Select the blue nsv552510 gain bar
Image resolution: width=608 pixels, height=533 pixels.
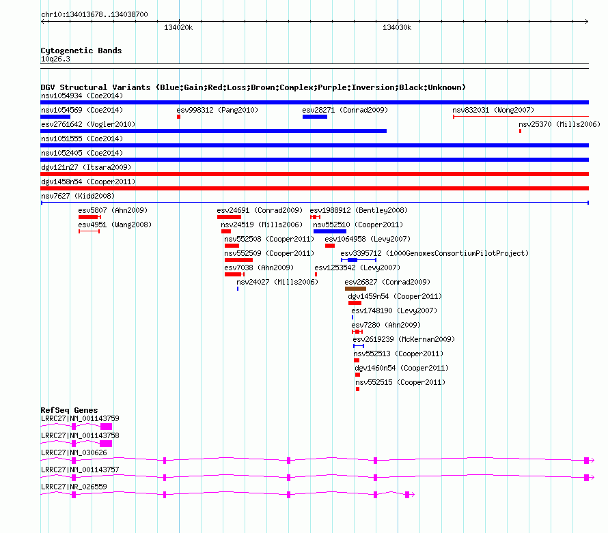point(330,231)
